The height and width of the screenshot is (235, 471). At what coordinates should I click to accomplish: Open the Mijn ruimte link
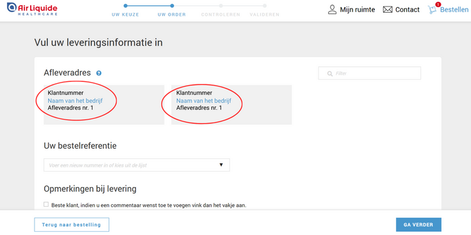point(357,10)
